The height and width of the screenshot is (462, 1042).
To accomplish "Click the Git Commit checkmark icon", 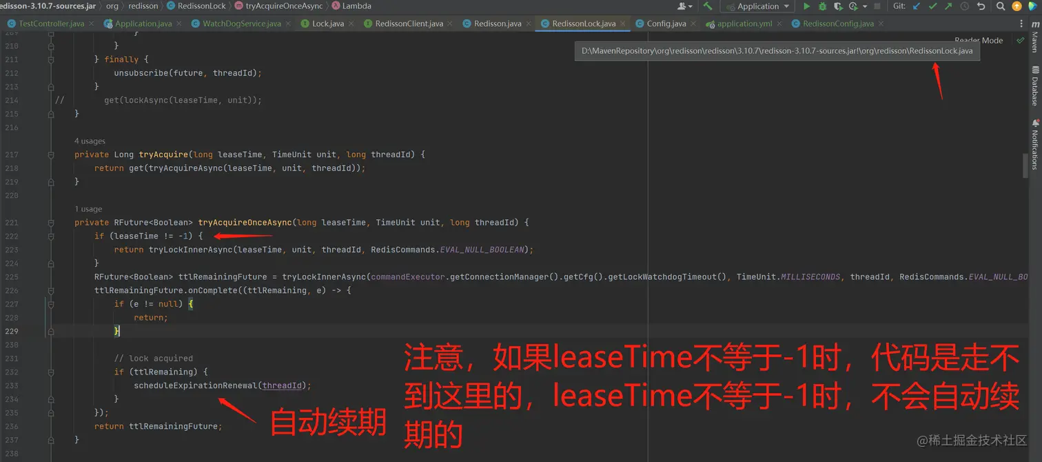I will click(932, 6).
